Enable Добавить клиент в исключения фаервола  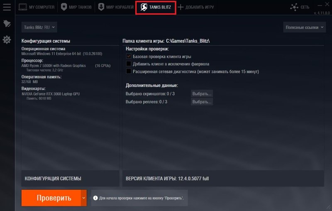click(x=129, y=64)
